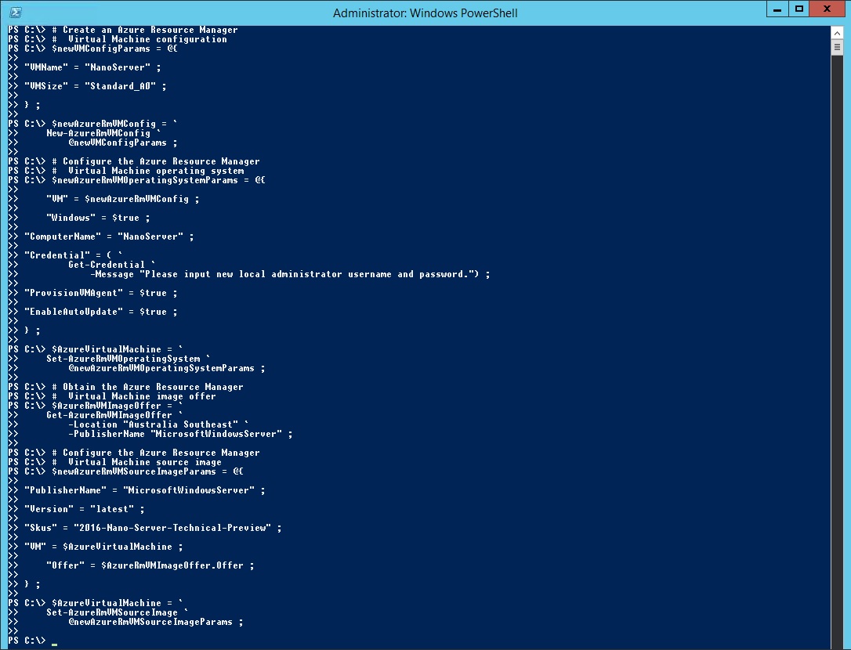Click the line '"PublisherName" = "MicrosoftWindowsServer" ;'
The image size is (851, 650).
click(x=145, y=490)
